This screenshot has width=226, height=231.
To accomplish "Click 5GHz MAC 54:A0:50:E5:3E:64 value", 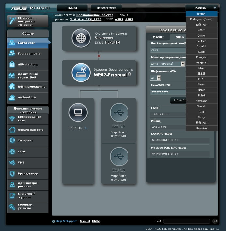I will [165, 154].
